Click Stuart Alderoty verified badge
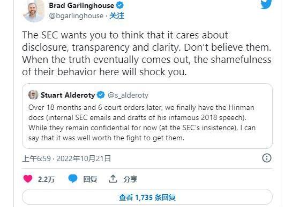This screenshot has width=292, height=207. point(101,95)
